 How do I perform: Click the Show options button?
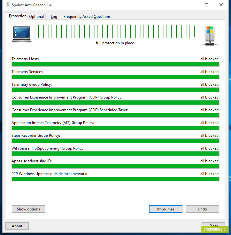coord(28,209)
